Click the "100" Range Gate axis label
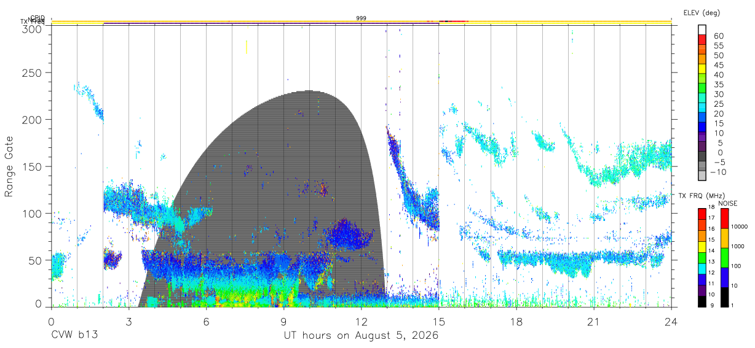 pyautogui.click(x=33, y=213)
